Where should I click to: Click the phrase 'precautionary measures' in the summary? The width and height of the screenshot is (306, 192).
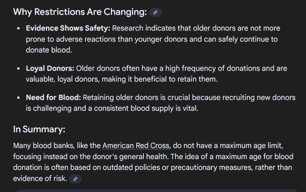pos(211,168)
